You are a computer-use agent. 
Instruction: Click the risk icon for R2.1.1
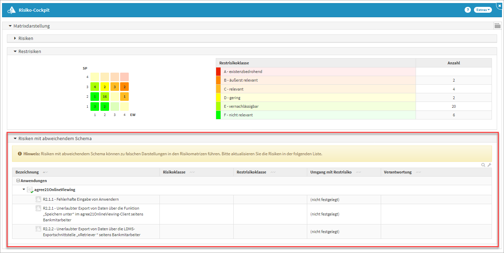click(38, 199)
